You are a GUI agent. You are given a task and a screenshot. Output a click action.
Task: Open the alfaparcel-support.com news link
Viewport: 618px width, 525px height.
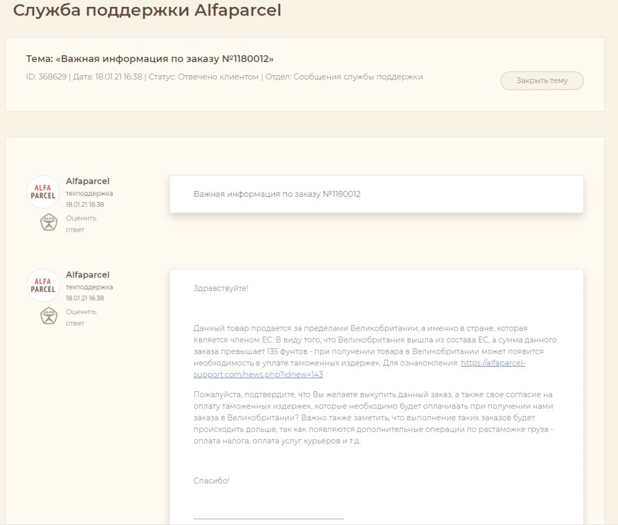pyautogui.click(x=492, y=363)
